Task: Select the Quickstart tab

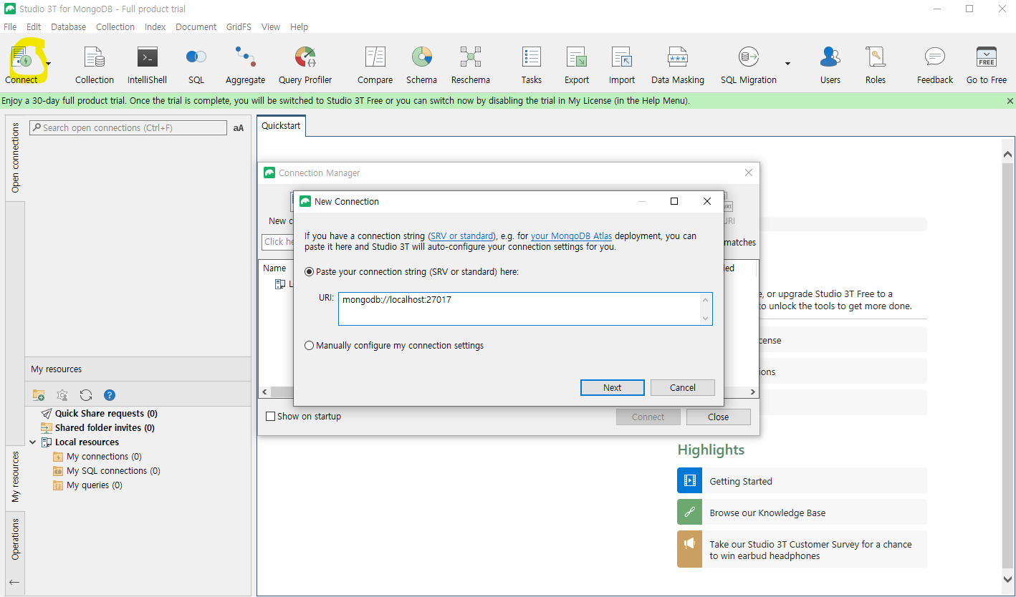Action: (282, 126)
